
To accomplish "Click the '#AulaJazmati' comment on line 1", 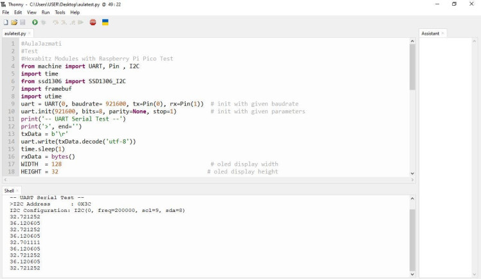I will tap(41, 44).
